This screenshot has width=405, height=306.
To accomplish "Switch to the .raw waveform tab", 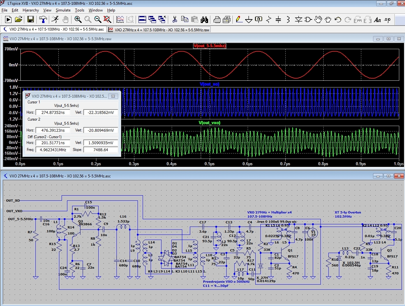I will click(x=159, y=30).
